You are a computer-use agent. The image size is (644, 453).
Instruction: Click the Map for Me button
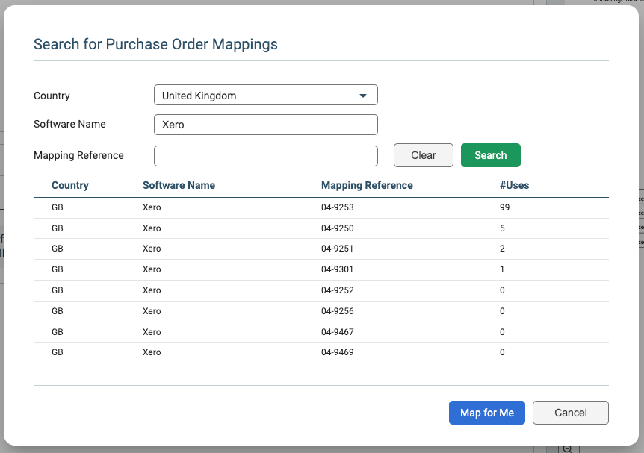pyautogui.click(x=486, y=412)
